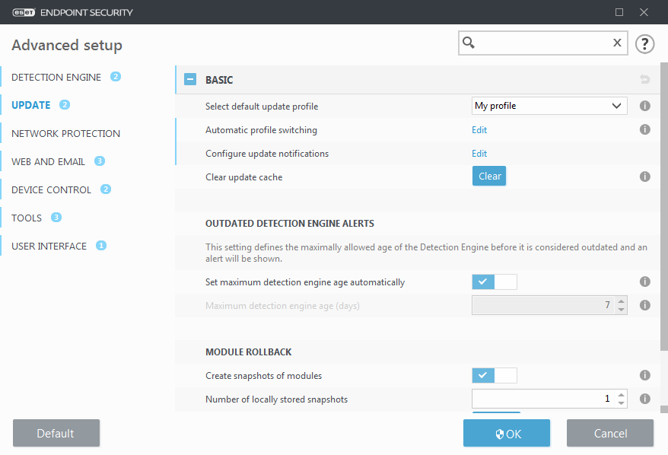
Task: Decrease number of locally stored snapshots
Action: (621, 403)
